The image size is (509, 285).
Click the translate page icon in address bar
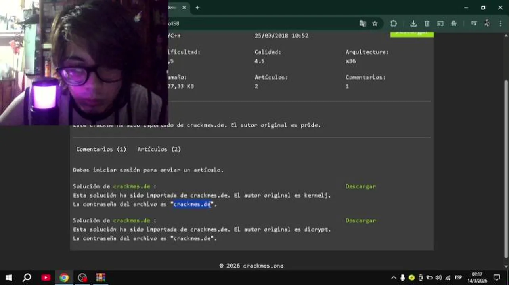point(363,23)
